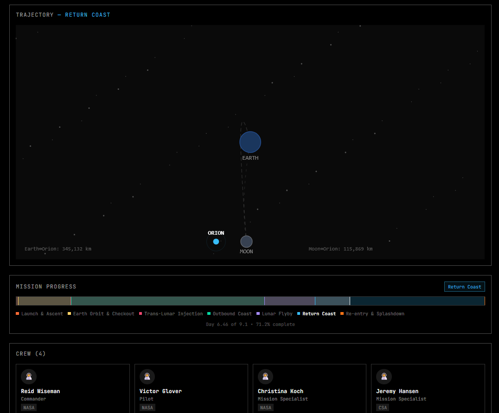Select Outbound Coast in the legend
The height and width of the screenshot is (413, 499).
pyautogui.click(x=230, y=314)
